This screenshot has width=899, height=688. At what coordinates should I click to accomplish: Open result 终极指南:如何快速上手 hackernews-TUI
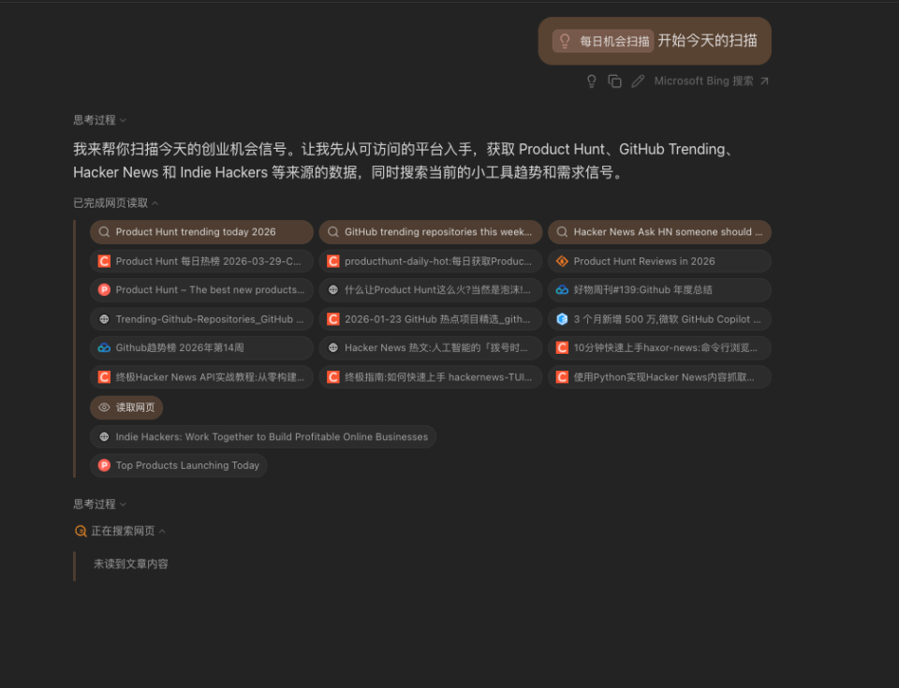pyautogui.click(x=430, y=377)
